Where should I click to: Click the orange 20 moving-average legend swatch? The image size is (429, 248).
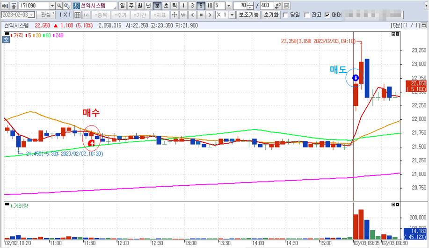point(34,36)
